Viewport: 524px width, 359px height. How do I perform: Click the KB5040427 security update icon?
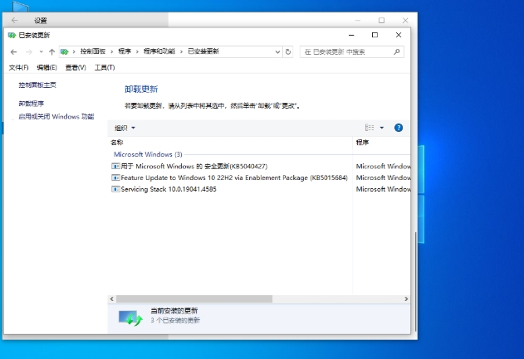point(115,166)
